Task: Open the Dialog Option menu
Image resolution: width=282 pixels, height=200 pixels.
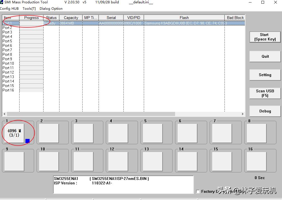Action: [51, 9]
